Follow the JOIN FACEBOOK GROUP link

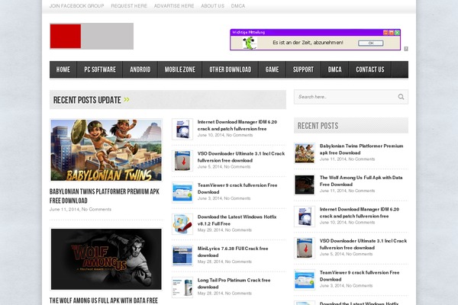pyautogui.click(x=77, y=6)
